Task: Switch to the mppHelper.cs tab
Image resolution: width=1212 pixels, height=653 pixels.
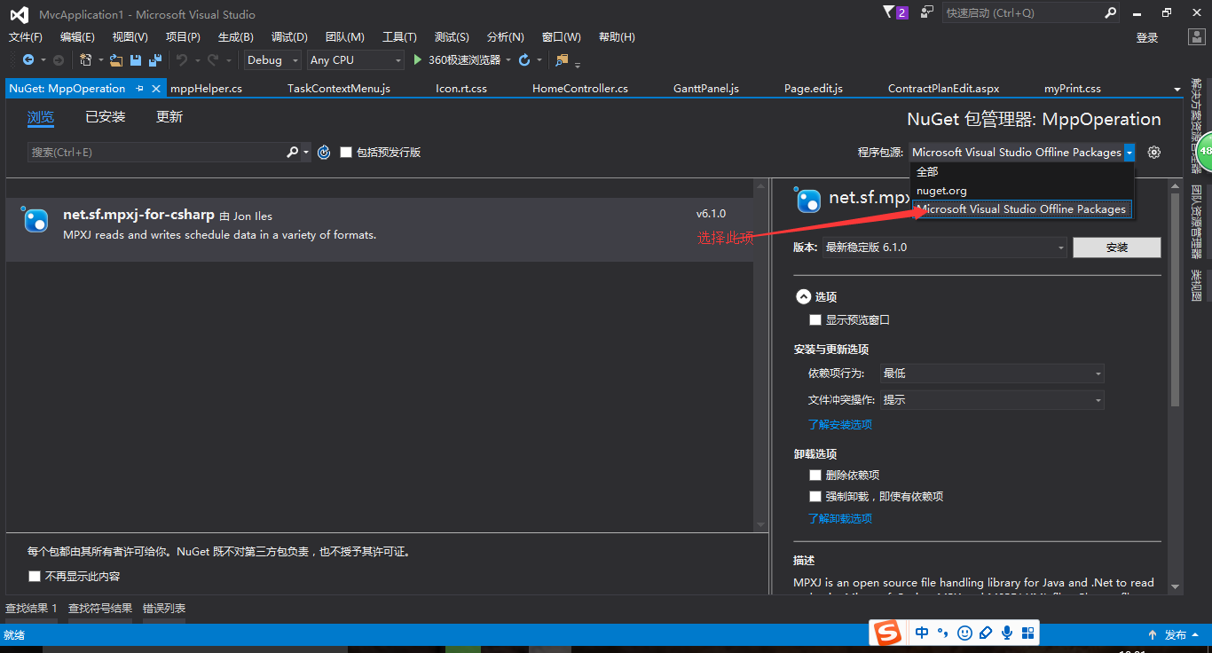Action: 206,89
